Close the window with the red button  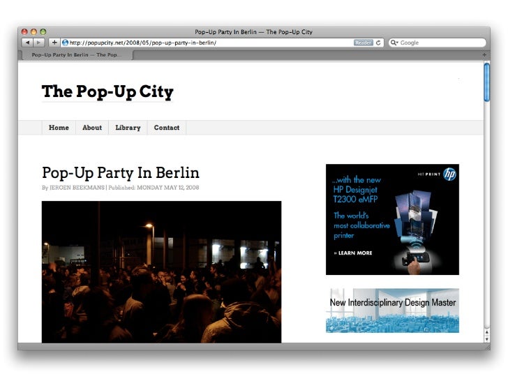coord(24,32)
